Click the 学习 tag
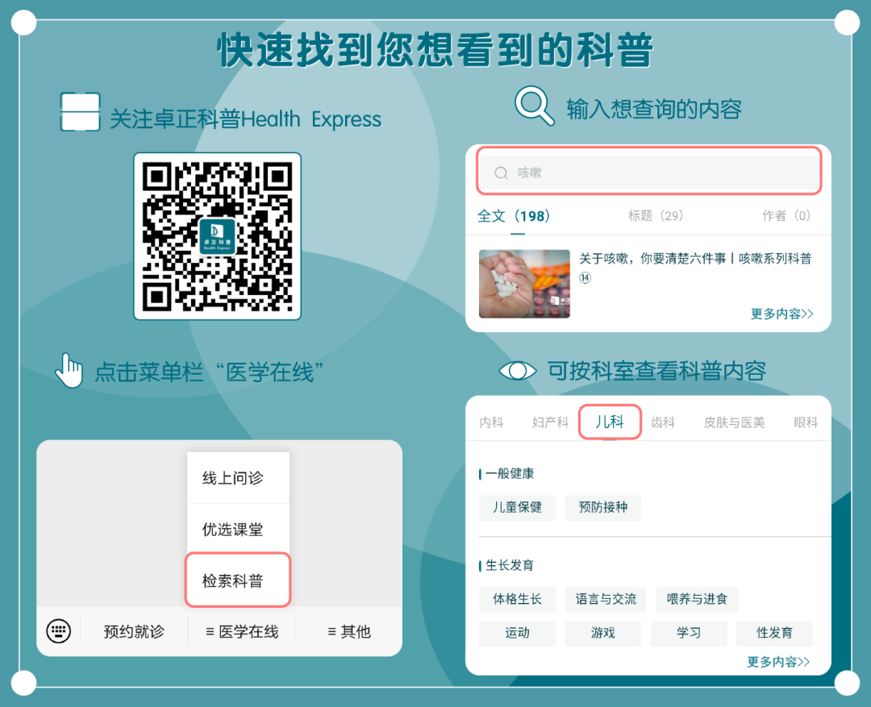This screenshot has width=871, height=707. [x=689, y=633]
